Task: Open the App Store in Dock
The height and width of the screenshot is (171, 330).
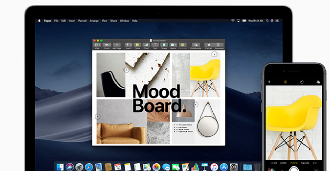Action: coord(224,167)
